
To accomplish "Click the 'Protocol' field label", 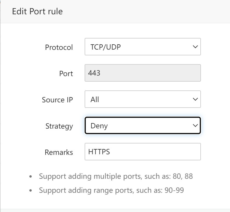I will [x=59, y=47].
